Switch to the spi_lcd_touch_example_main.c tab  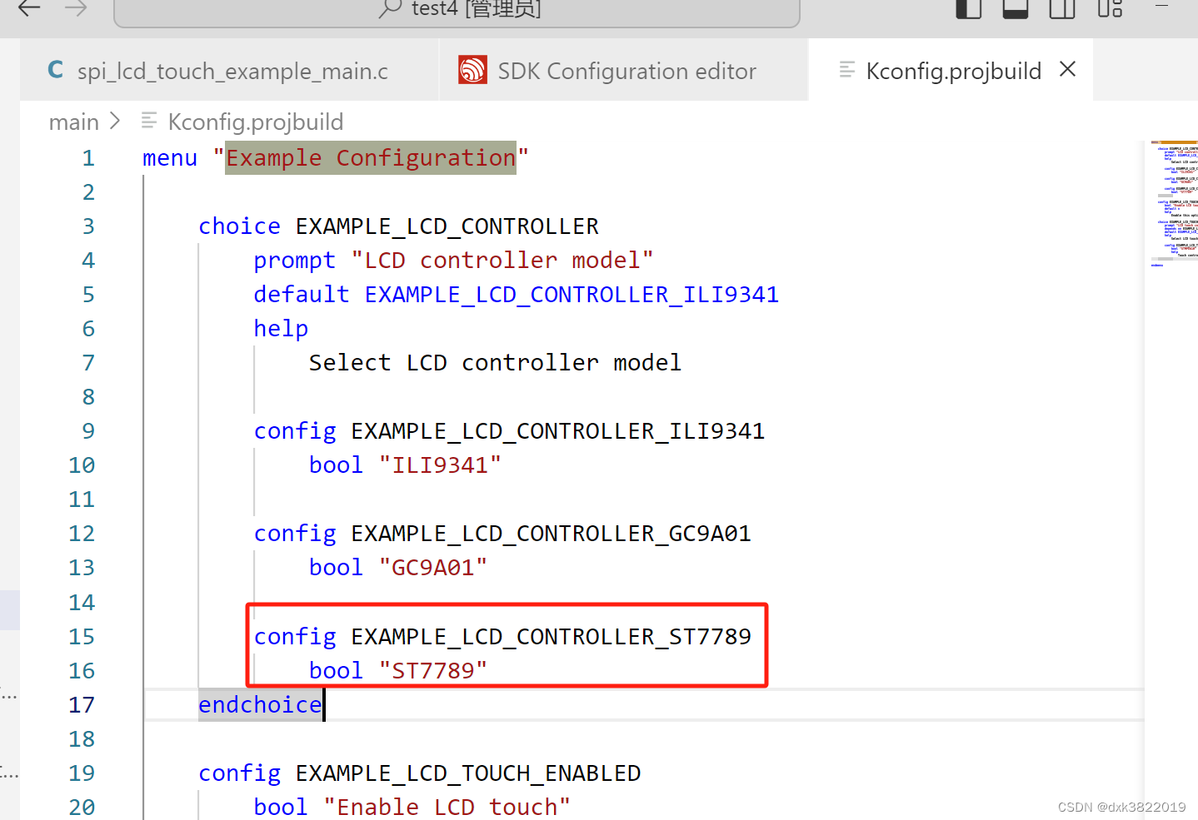pos(232,71)
